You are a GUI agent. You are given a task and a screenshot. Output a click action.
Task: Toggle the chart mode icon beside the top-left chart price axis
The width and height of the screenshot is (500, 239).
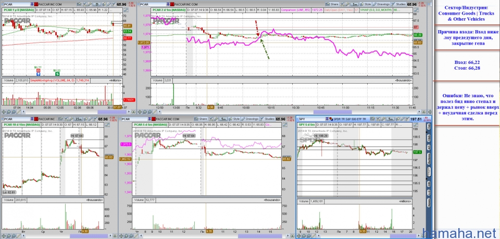click(x=126, y=10)
